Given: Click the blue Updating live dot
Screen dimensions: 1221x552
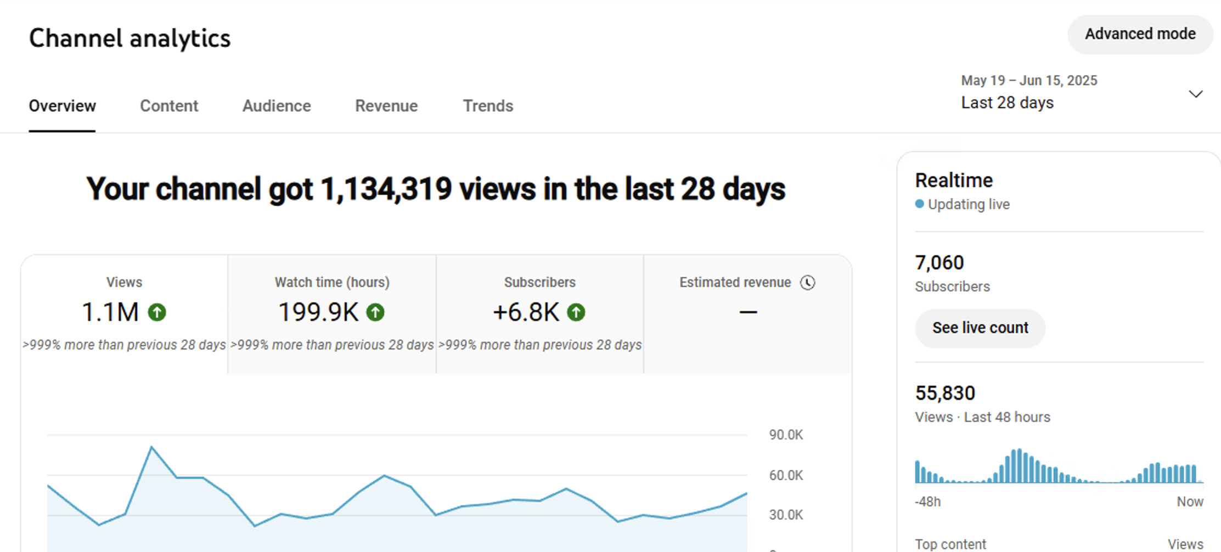Looking at the screenshot, I should coord(920,204).
